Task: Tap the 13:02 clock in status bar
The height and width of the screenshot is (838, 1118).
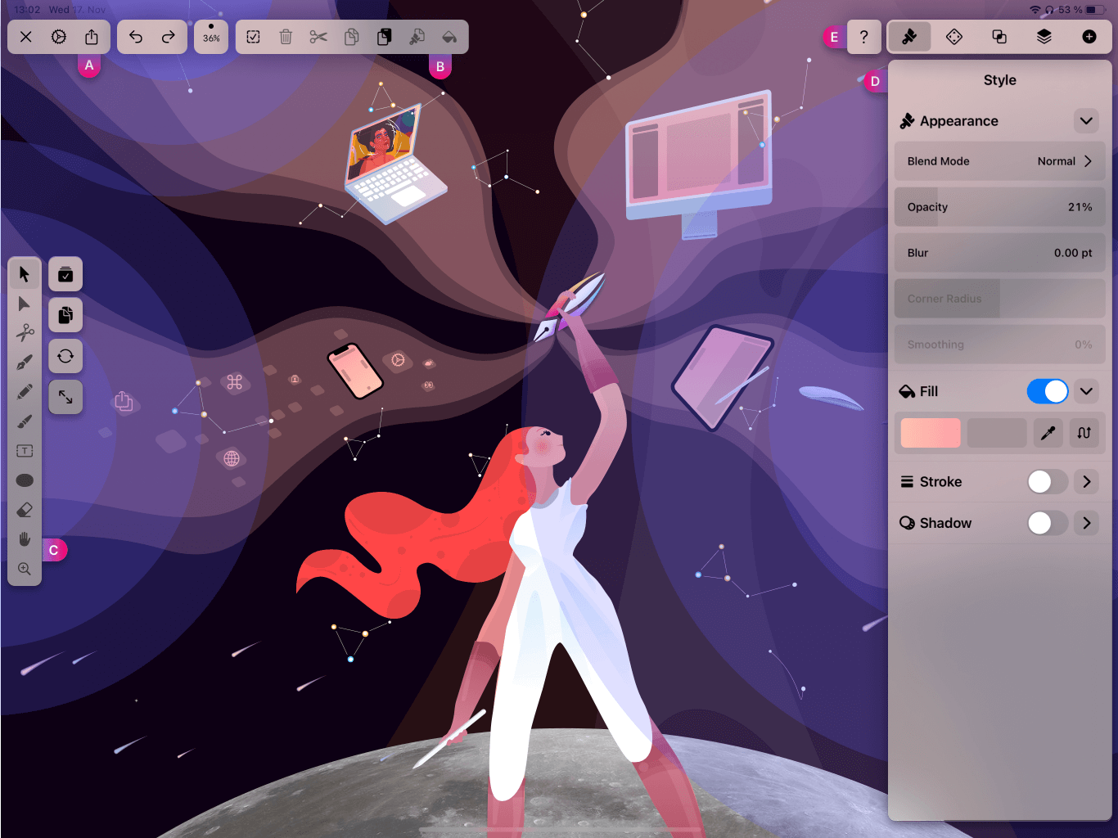Action: (27, 10)
